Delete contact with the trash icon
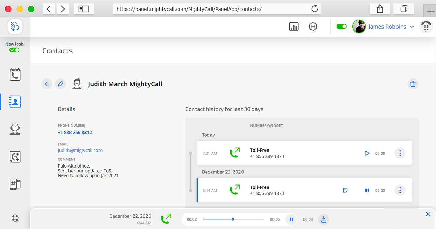The width and height of the screenshot is (436, 229). coord(413,84)
